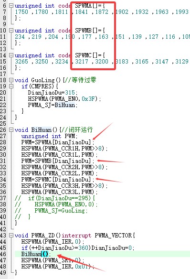Viewport: 190px width, 279px height.
Task: Click PWMA_CCR1H in line 29
Action: (x=62, y=149)
